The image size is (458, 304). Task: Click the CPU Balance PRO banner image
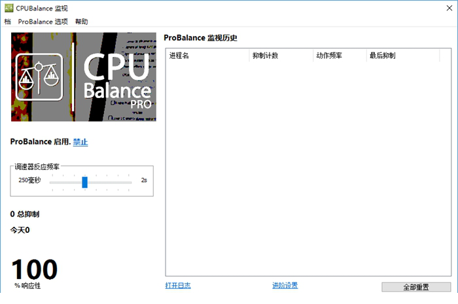84,77
